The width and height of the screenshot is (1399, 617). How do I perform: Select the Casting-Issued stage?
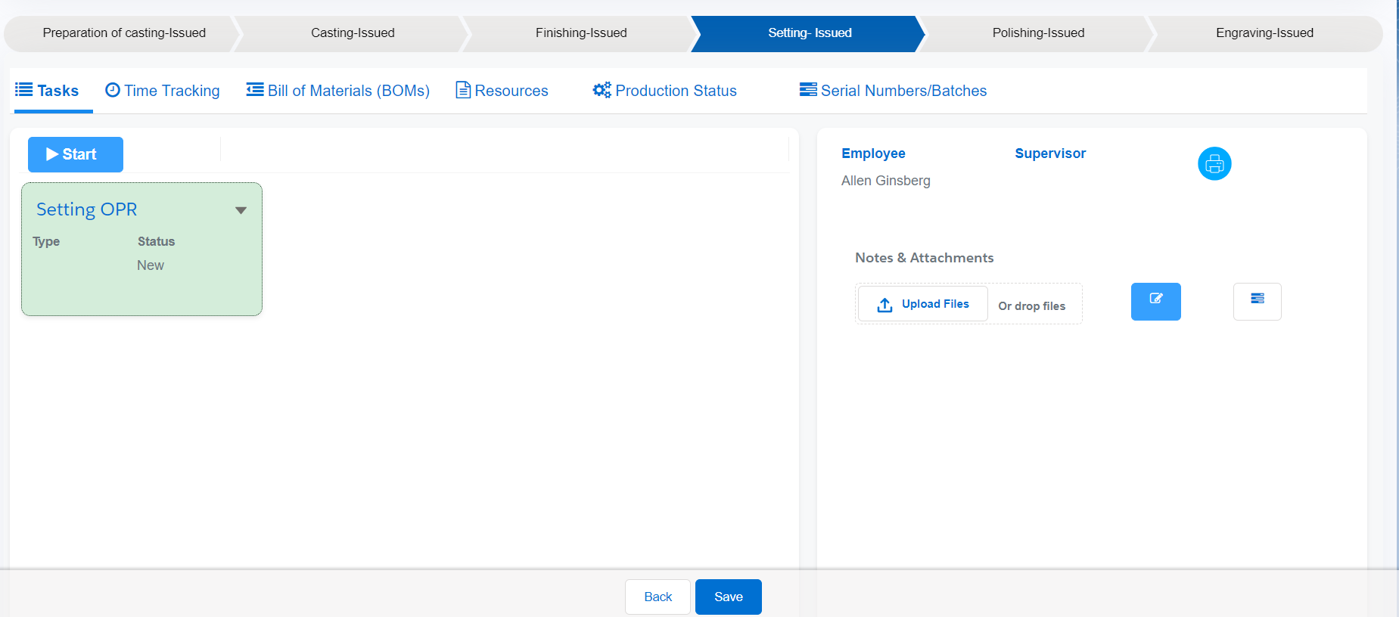coord(353,33)
